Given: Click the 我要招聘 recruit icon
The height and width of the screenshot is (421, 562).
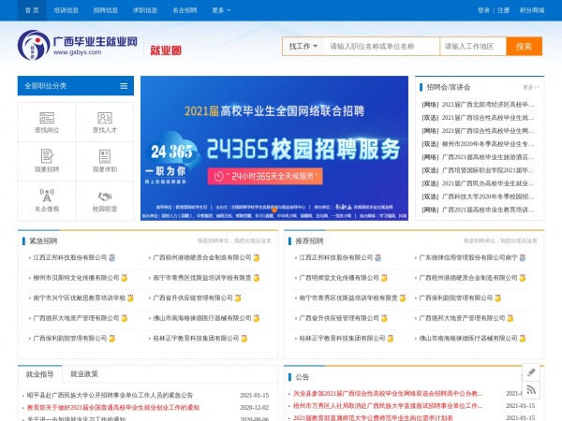Looking at the screenshot, I should click(x=46, y=157).
